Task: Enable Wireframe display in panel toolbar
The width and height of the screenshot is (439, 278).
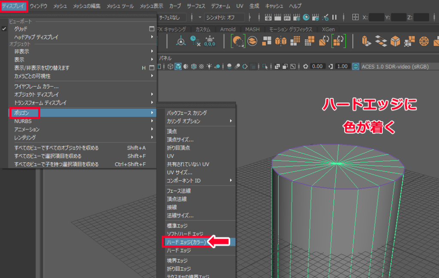Action: click(x=170, y=66)
